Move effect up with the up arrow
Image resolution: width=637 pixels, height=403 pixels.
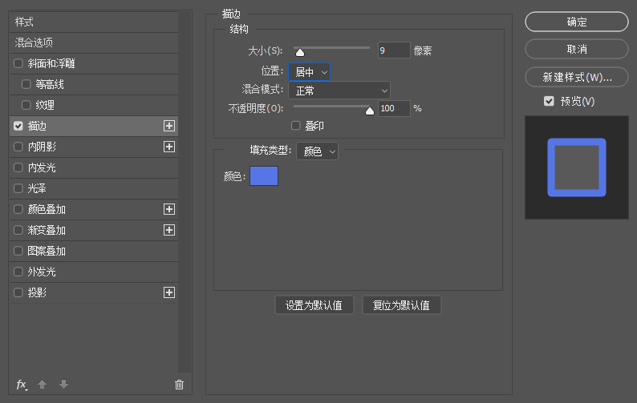pos(43,384)
